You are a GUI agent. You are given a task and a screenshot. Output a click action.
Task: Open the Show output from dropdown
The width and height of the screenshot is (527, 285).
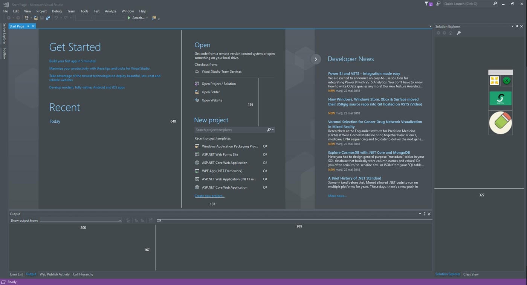120,220
